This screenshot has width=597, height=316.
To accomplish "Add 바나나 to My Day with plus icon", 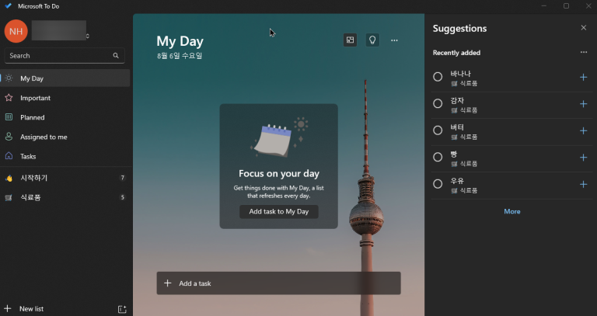I will (584, 77).
